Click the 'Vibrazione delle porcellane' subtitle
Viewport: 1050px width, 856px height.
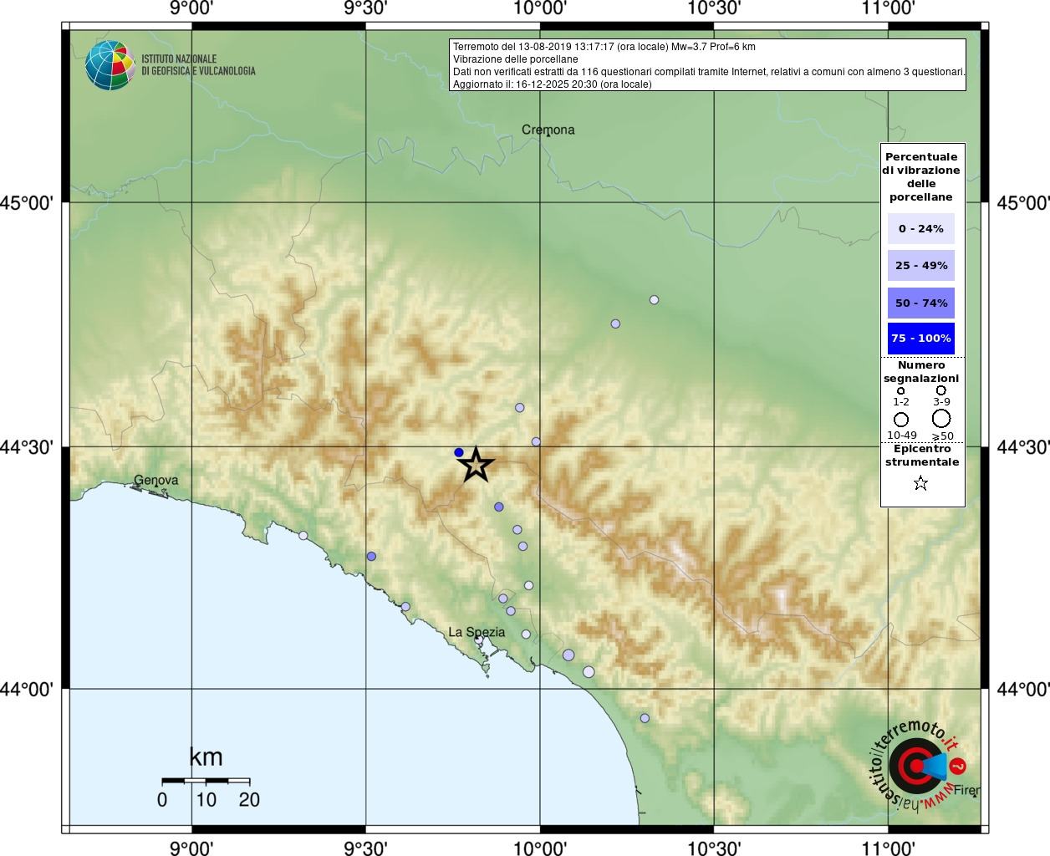[516, 59]
